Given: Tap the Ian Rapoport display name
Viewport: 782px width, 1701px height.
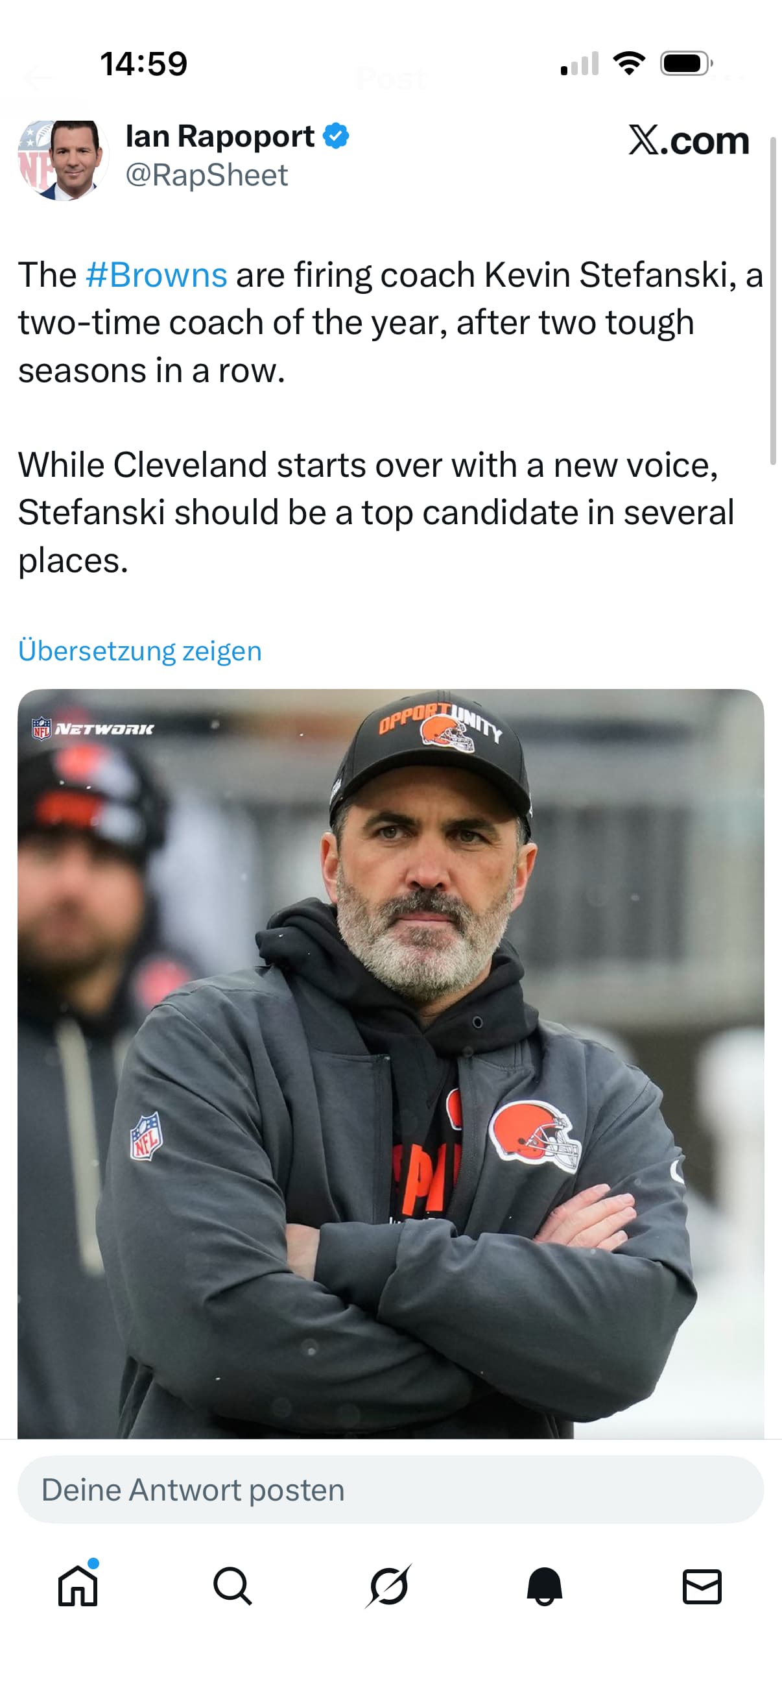Looking at the screenshot, I should [x=220, y=137].
